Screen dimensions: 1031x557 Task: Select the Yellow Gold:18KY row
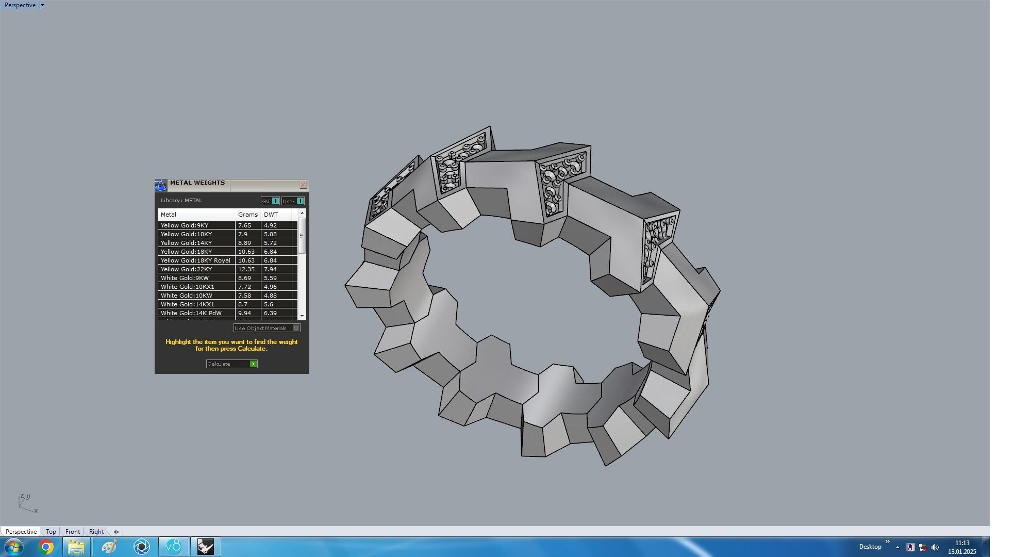coord(227,252)
